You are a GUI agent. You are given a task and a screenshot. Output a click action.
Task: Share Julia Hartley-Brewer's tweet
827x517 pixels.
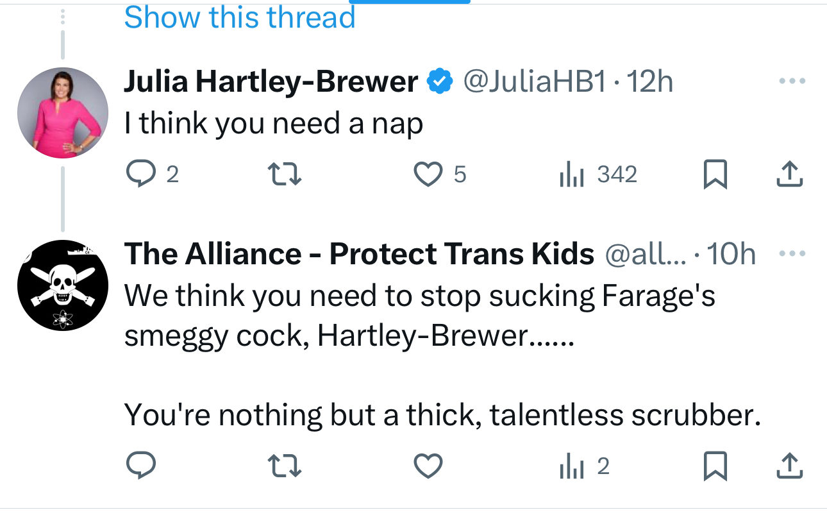pos(790,174)
